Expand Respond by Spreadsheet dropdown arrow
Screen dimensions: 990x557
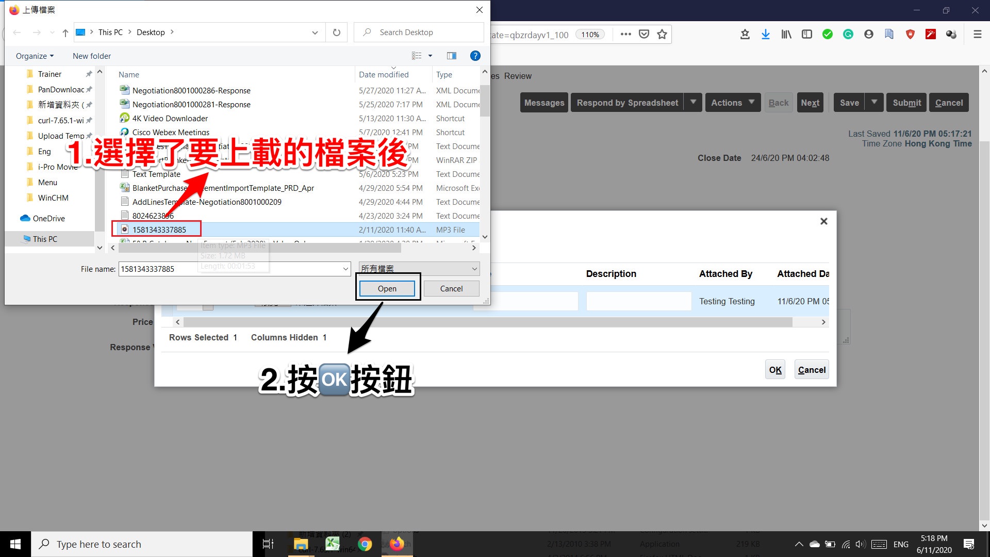click(693, 103)
